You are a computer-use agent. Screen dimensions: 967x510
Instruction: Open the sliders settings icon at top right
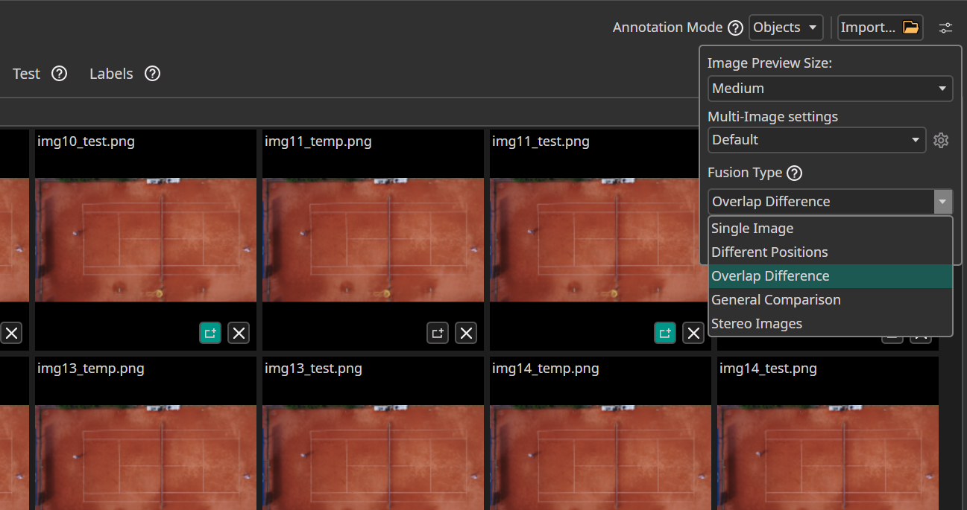(x=945, y=28)
